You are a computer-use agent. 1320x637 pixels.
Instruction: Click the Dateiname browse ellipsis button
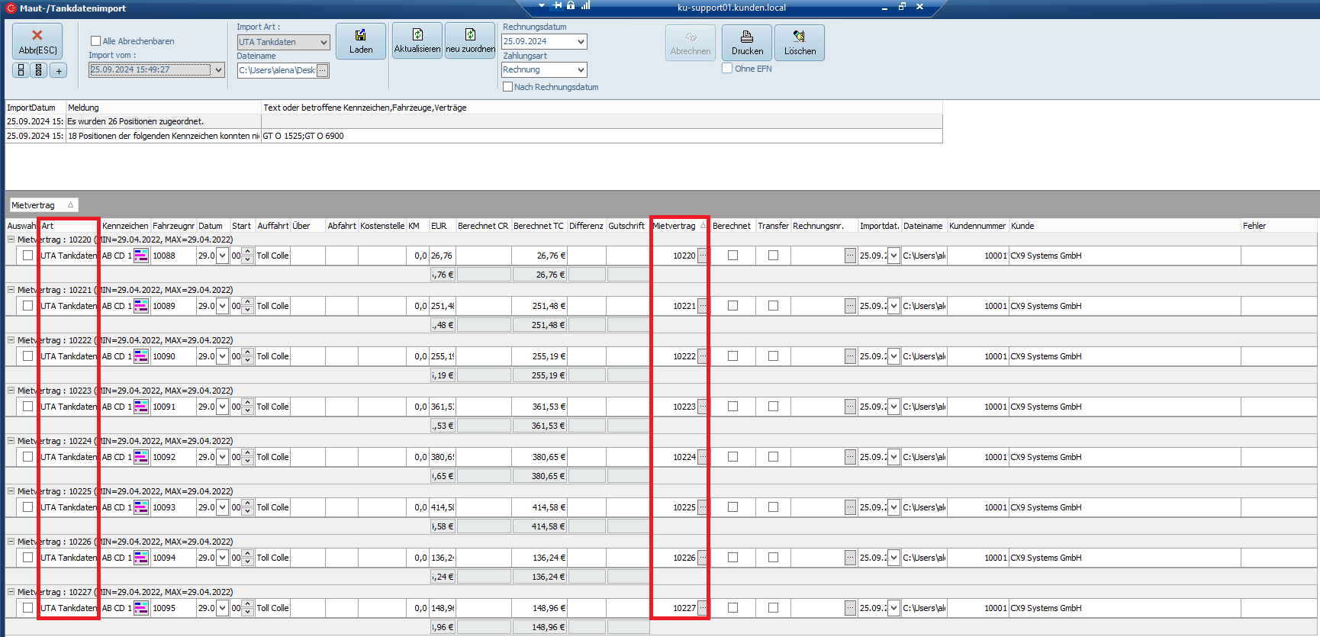pos(323,70)
